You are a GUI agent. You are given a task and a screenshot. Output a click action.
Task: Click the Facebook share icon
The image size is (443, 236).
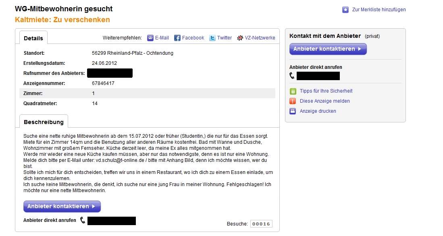coord(177,38)
